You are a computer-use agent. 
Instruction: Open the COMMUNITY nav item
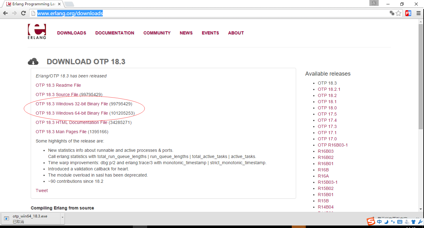[157, 33]
